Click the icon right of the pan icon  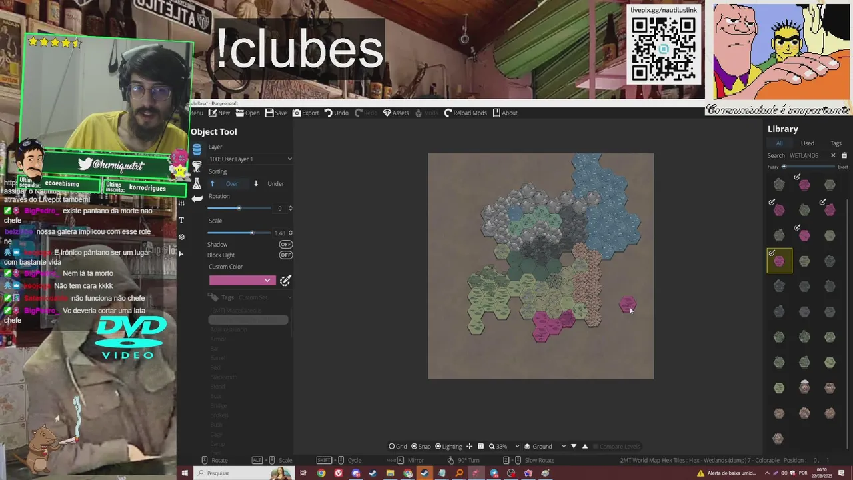click(x=480, y=446)
